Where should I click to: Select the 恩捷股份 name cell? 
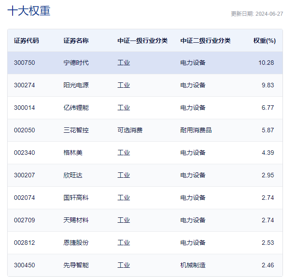pyautogui.click(x=76, y=243)
